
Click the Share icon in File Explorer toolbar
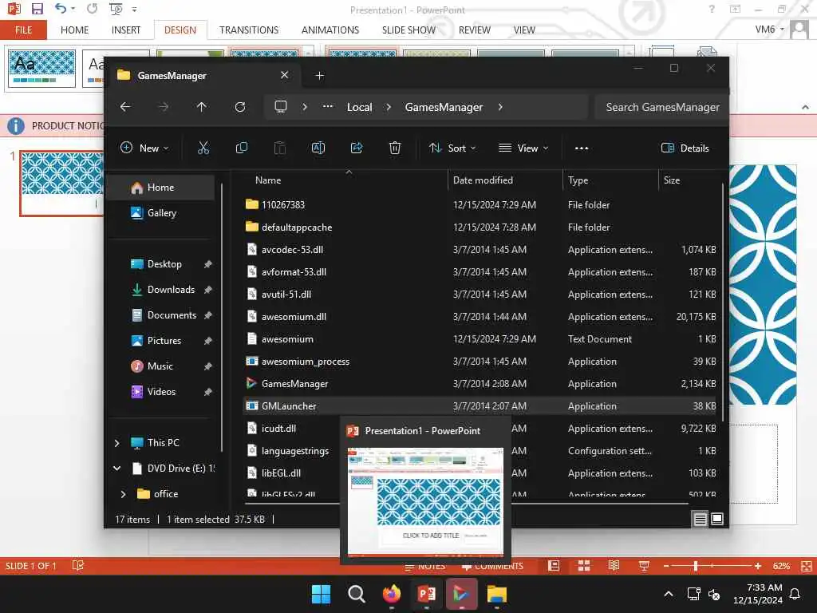357,148
